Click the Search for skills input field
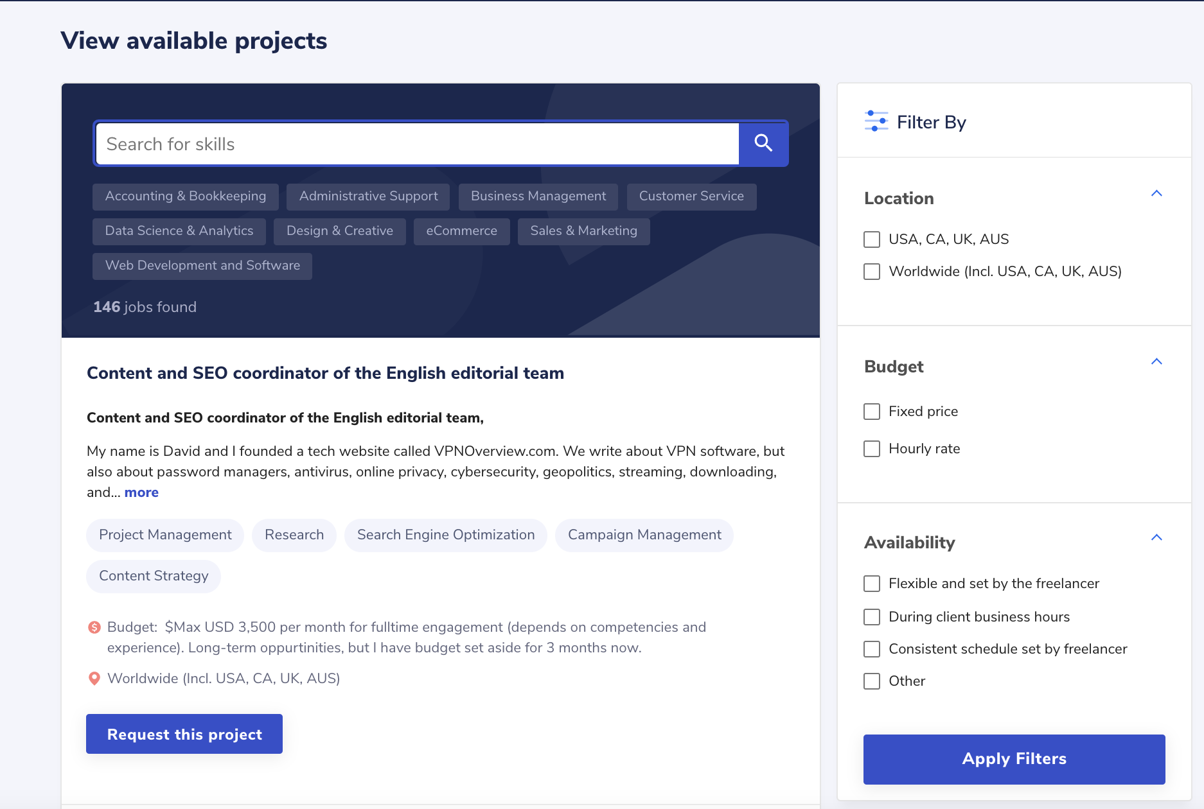The height and width of the screenshot is (809, 1204). pos(417,144)
